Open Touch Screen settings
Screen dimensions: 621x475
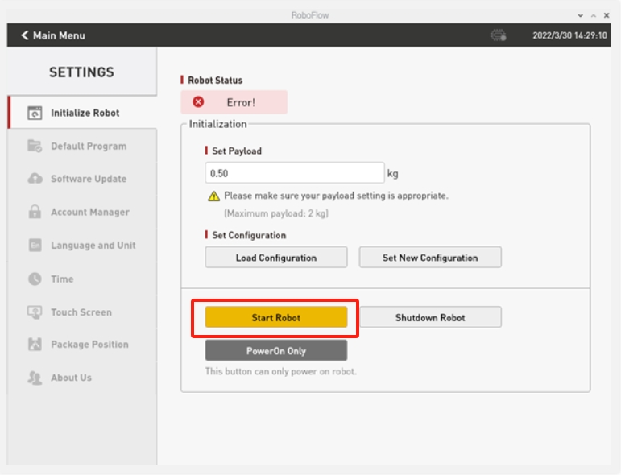click(82, 312)
